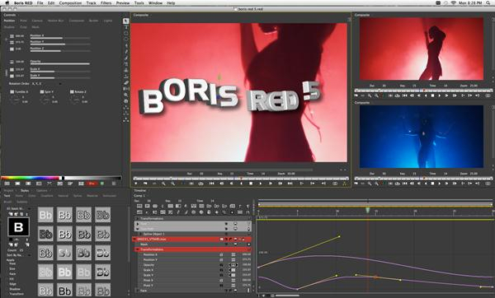Image resolution: width=495 pixels, height=298 pixels.
Task: Expand the Spline Object 1 row
Action: coord(140,234)
